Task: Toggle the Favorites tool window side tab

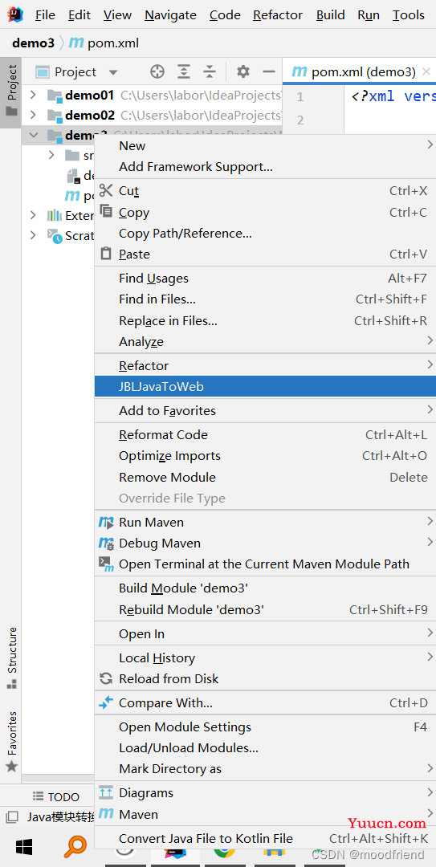Action: pyautogui.click(x=11, y=742)
